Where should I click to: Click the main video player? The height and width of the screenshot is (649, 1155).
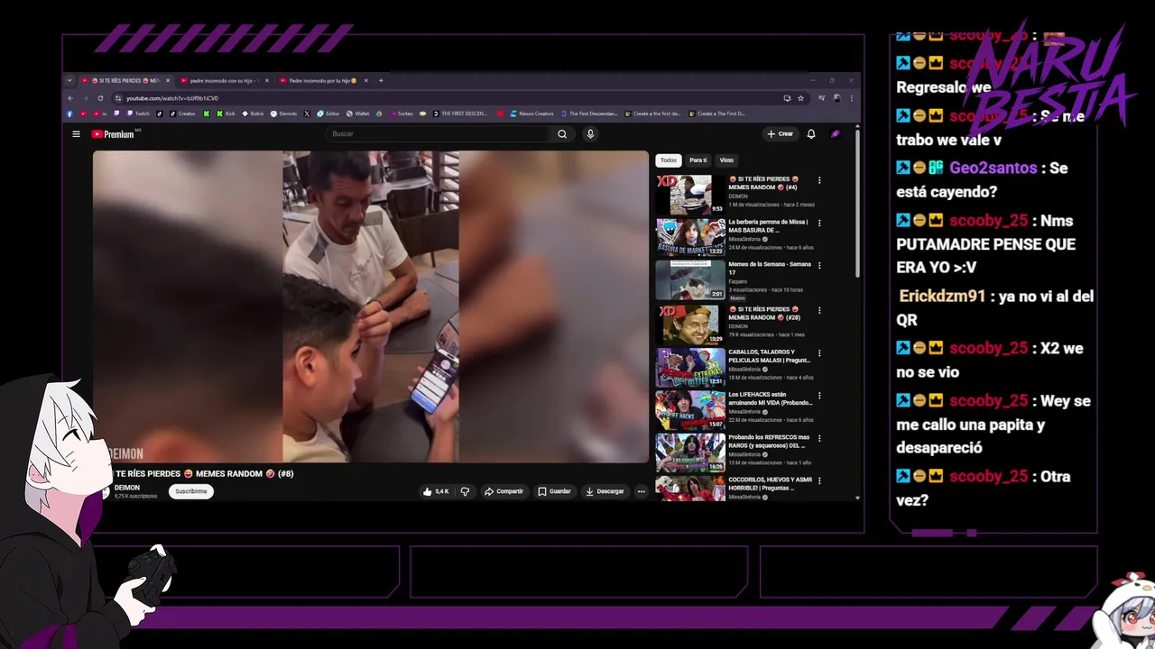coord(371,306)
